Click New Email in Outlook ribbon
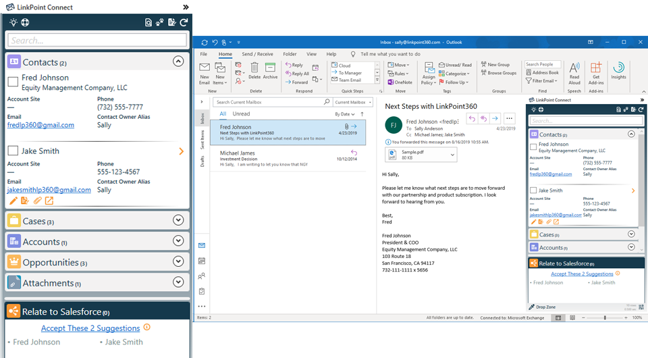Screen dimensions: 648x358 pyautogui.click(x=205, y=74)
